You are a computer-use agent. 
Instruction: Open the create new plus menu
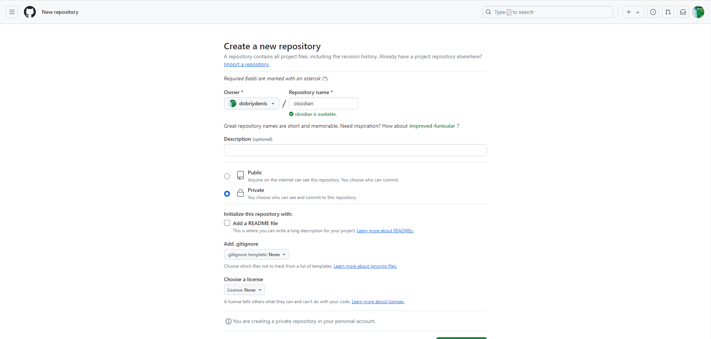click(x=633, y=12)
